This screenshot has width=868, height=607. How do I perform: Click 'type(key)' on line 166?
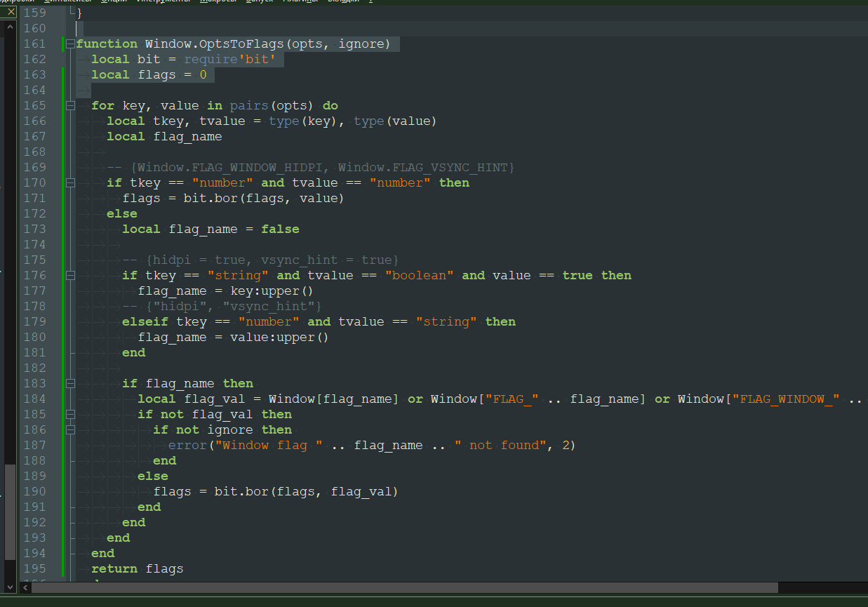coord(303,121)
